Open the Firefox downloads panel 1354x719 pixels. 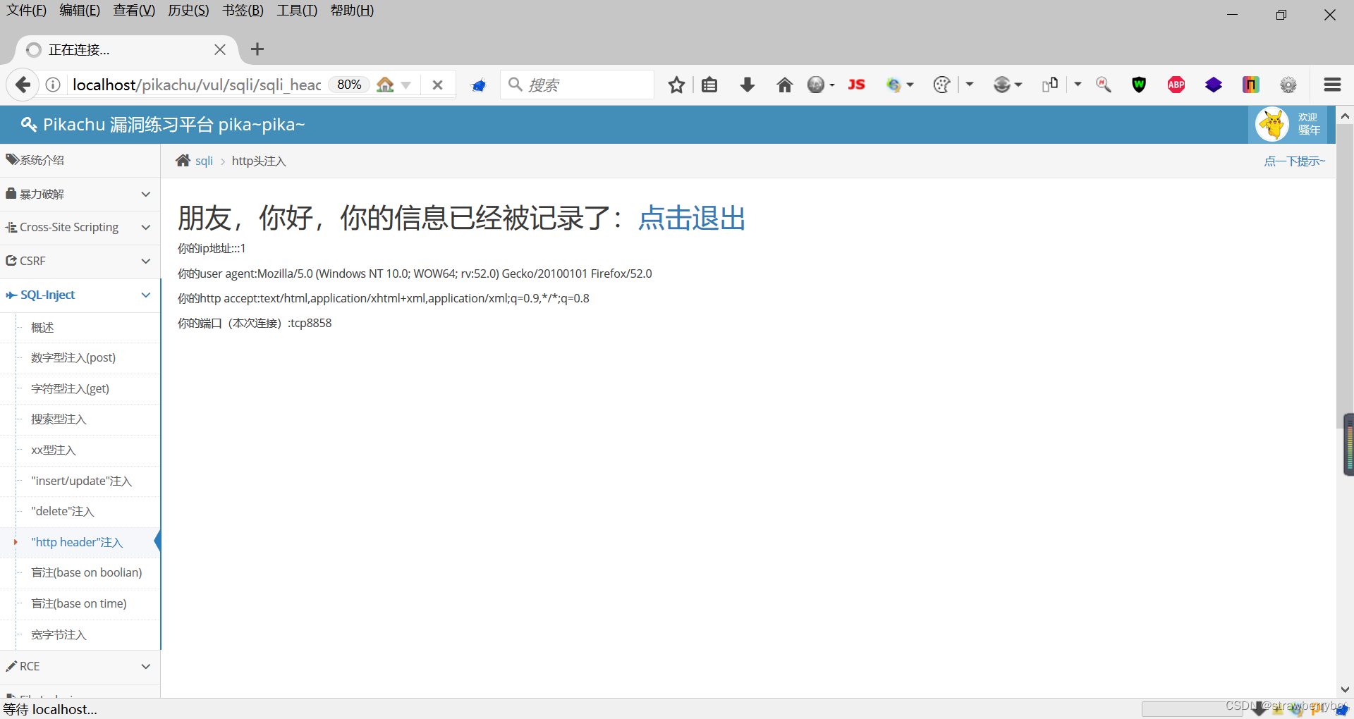coord(748,85)
